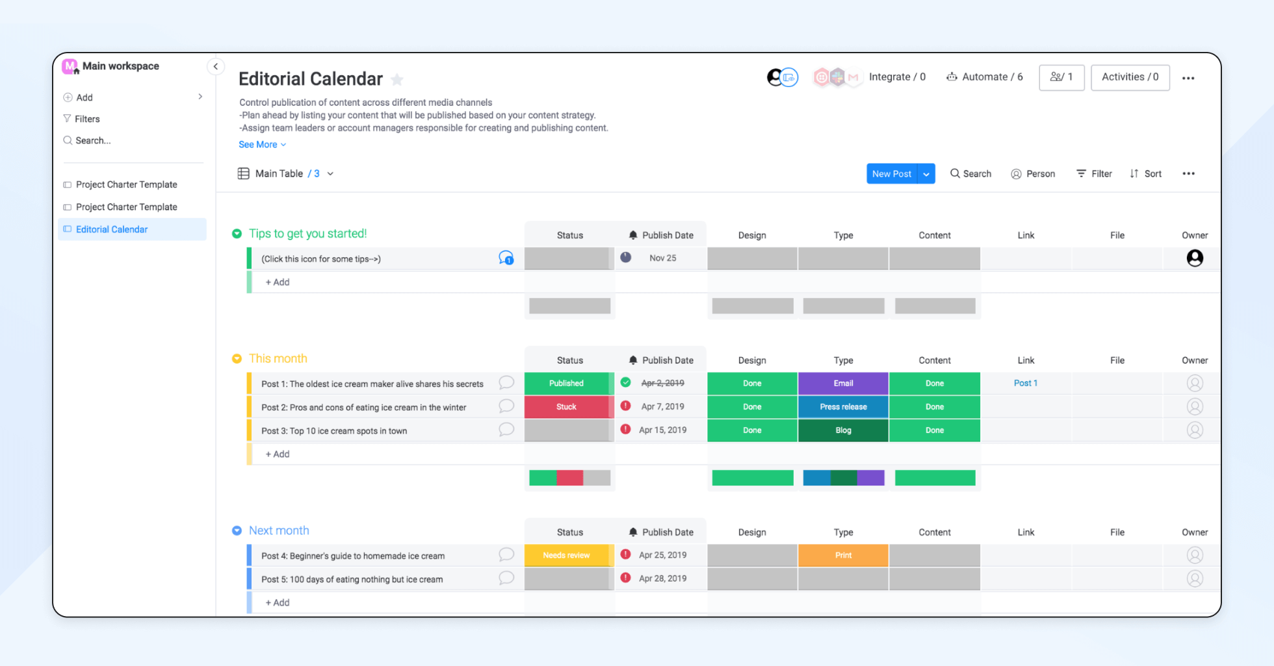Create a New Post

pyautogui.click(x=892, y=174)
